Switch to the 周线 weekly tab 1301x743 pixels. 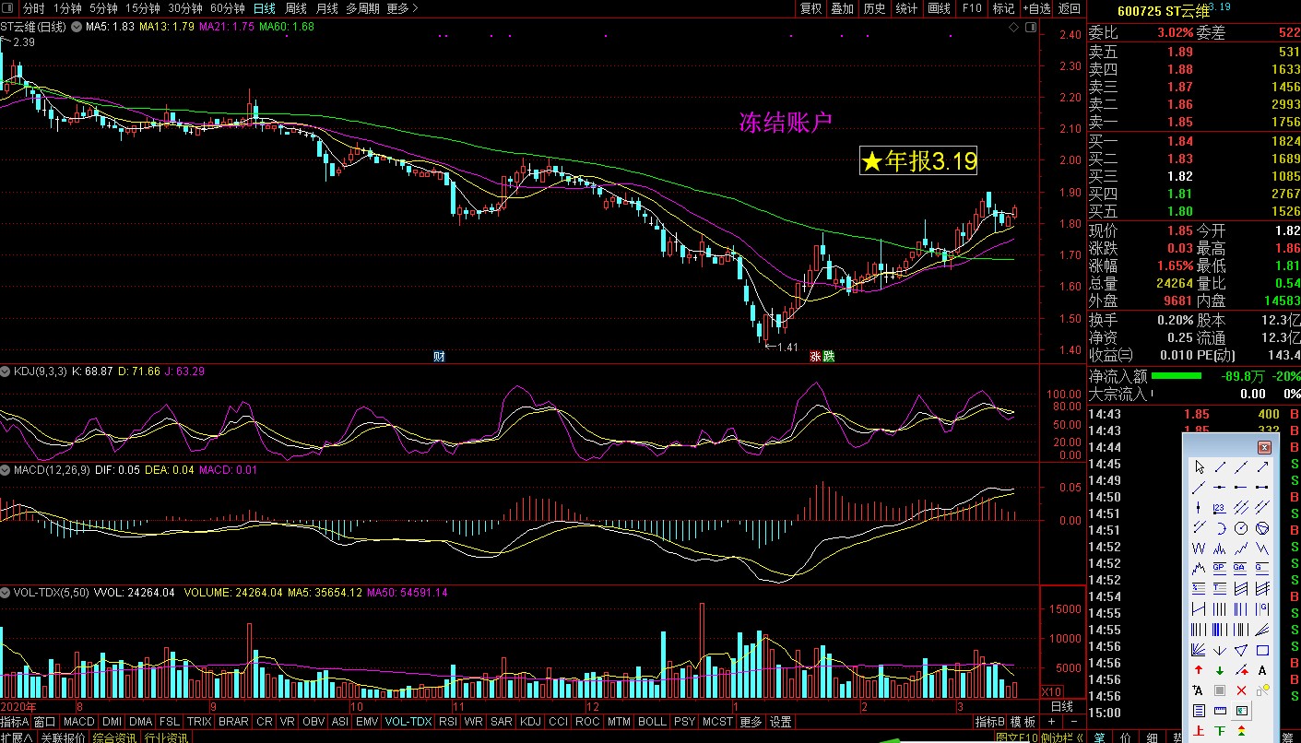(296, 8)
